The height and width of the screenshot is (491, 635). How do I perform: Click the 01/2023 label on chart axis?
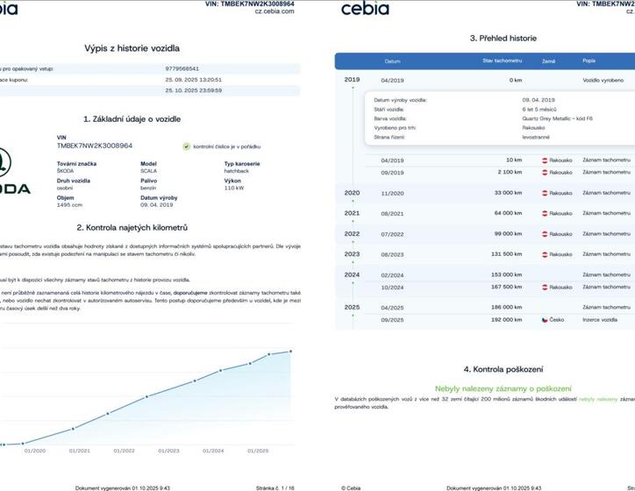168,451
